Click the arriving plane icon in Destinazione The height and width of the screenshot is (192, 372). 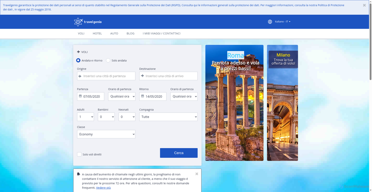142,76
